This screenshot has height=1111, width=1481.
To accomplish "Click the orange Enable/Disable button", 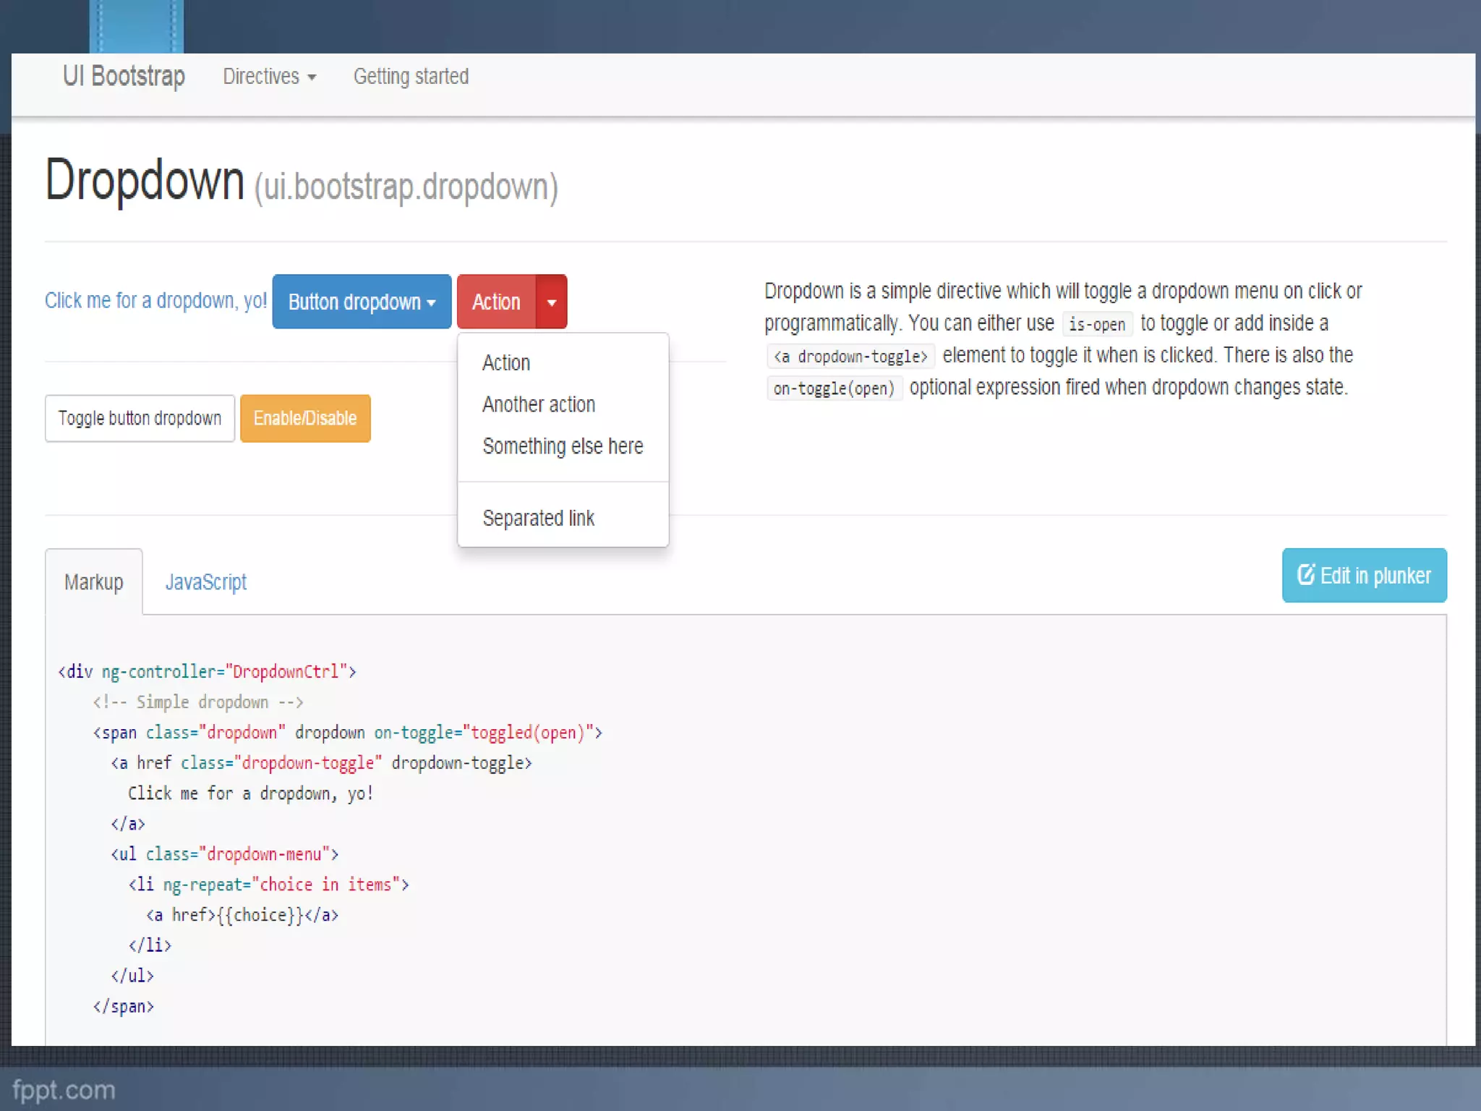I will pos(305,419).
